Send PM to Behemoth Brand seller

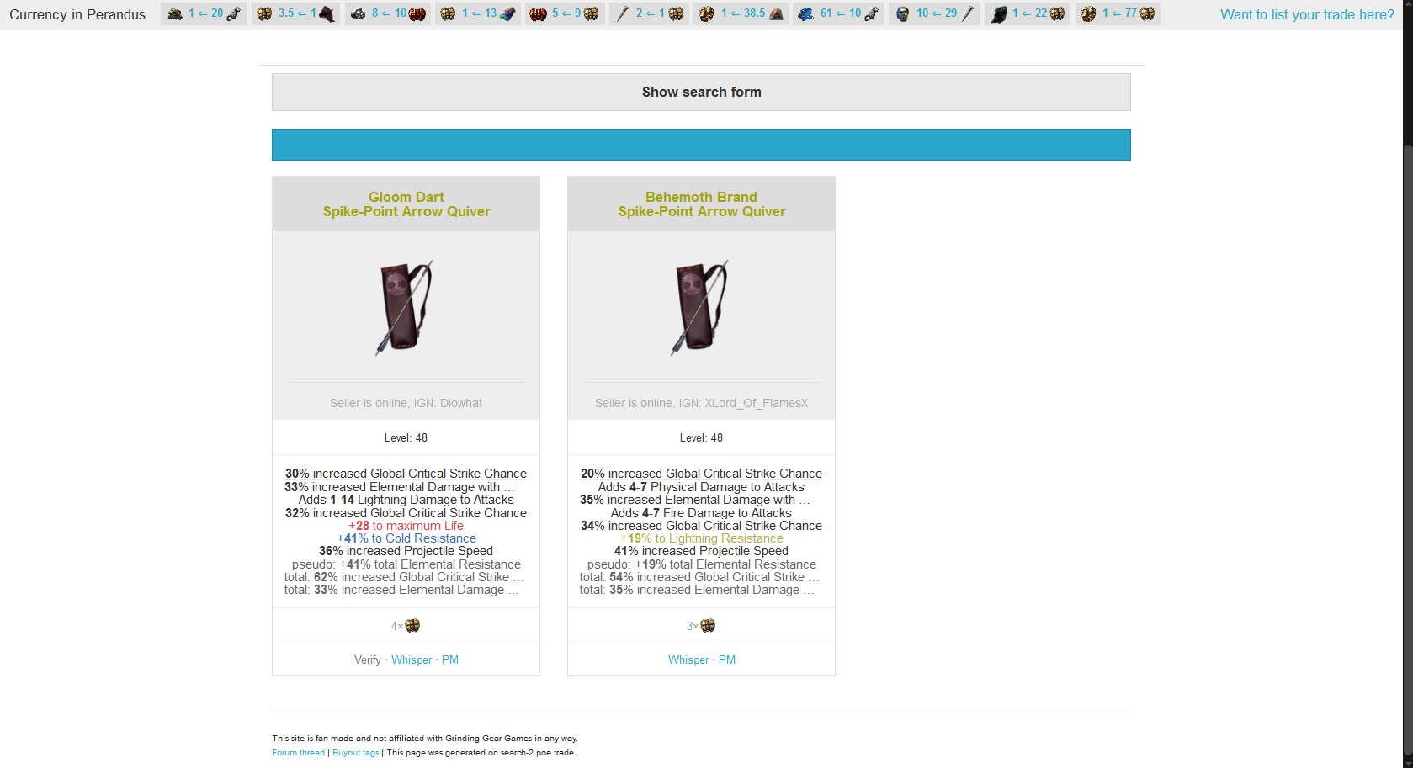[x=727, y=660]
